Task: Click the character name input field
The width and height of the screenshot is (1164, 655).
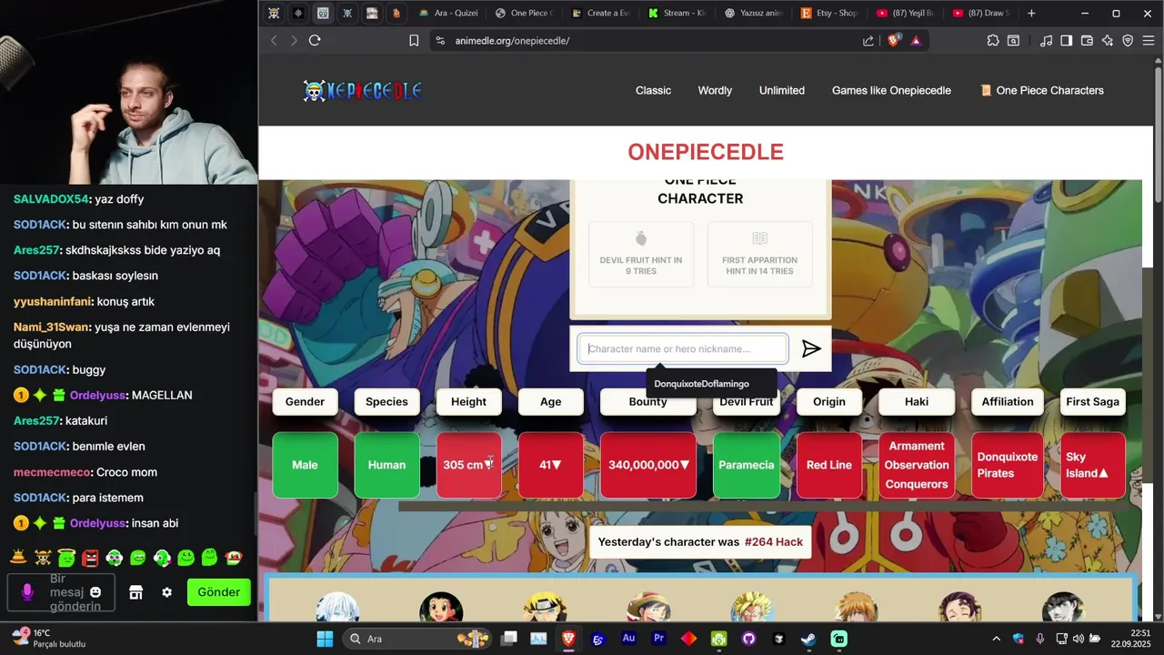Action: click(683, 348)
